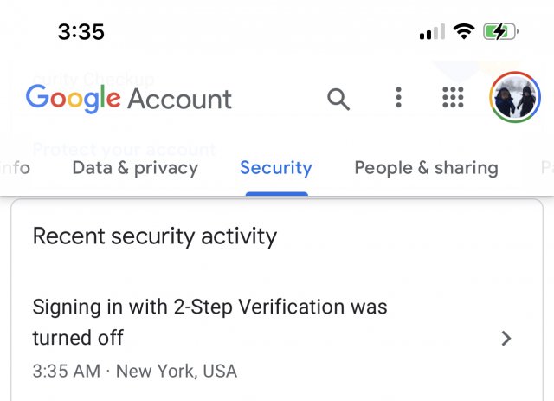
Task: Open the three-dot more options menu
Action: click(398, 98)
